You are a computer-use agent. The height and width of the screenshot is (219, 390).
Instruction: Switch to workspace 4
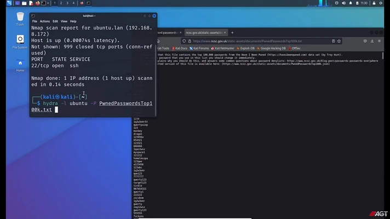73,3
